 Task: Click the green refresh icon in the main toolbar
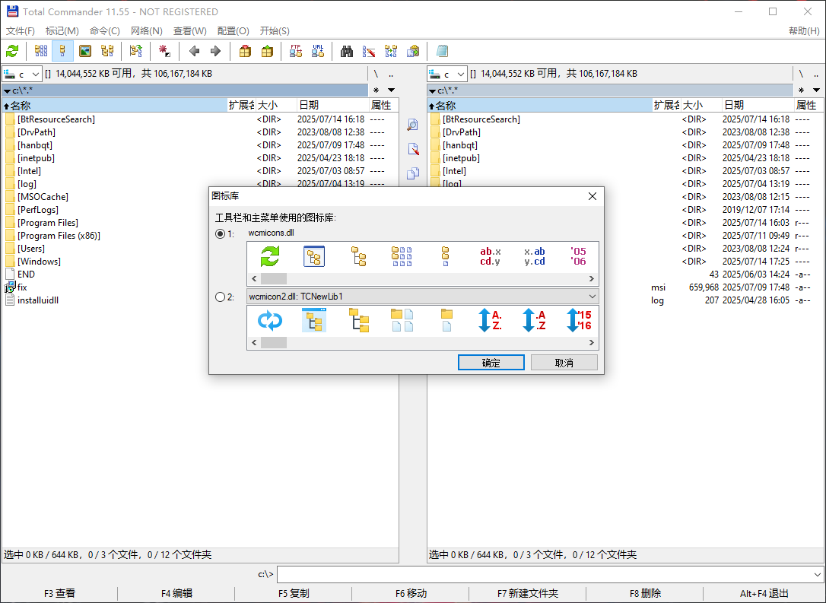click(12, 51)
